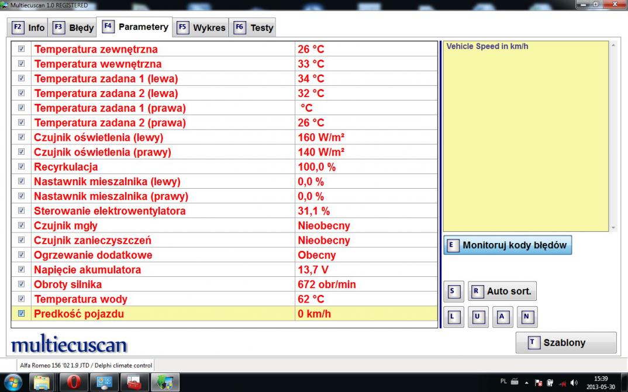The image size is (628, 392).
Task: Toggle Predkość pojazdu checkbox
Action: click(21, 314)
